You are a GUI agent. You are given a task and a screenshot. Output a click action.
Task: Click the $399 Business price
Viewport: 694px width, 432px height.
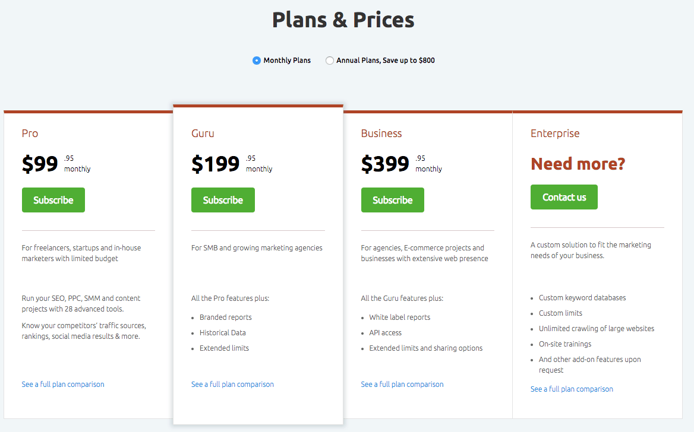[x=385, y=164]
